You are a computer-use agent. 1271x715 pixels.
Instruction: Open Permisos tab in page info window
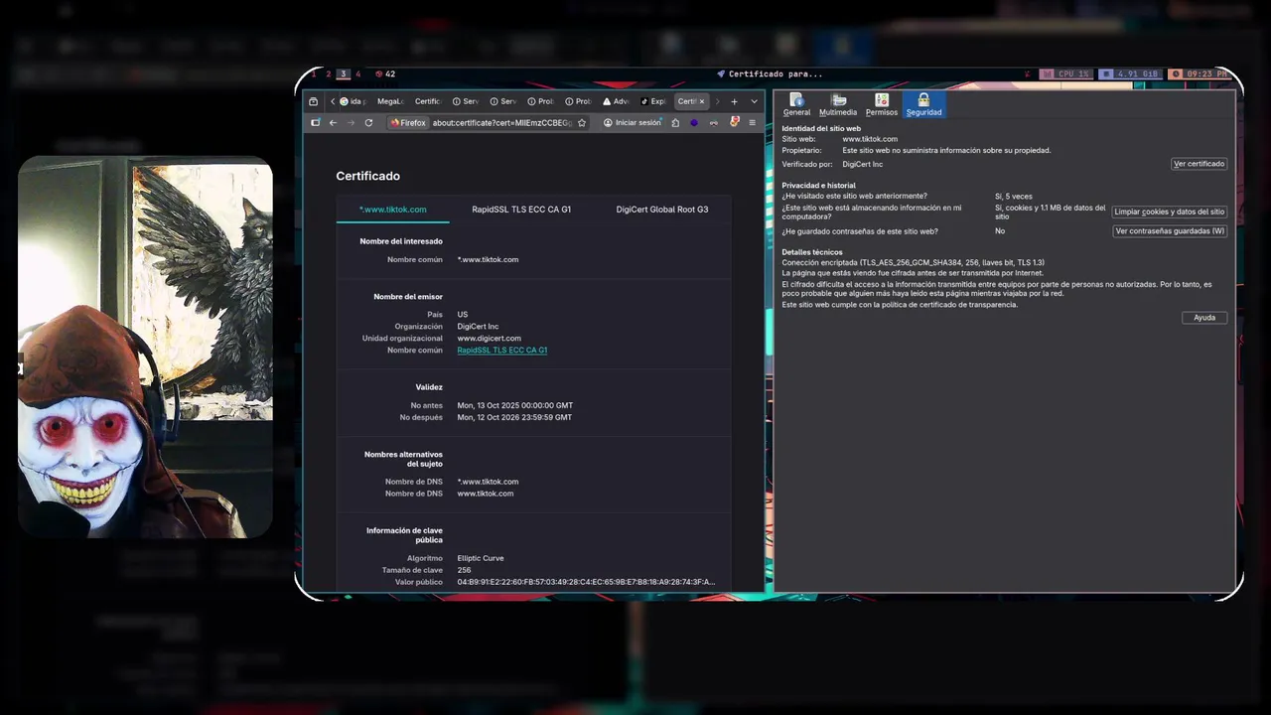pos(882,105)
